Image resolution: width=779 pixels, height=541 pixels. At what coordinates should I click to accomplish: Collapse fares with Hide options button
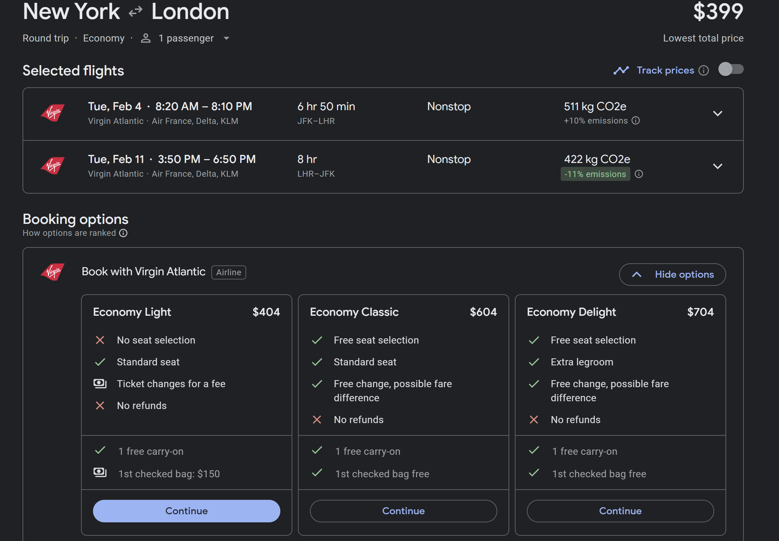click(672, 275)
